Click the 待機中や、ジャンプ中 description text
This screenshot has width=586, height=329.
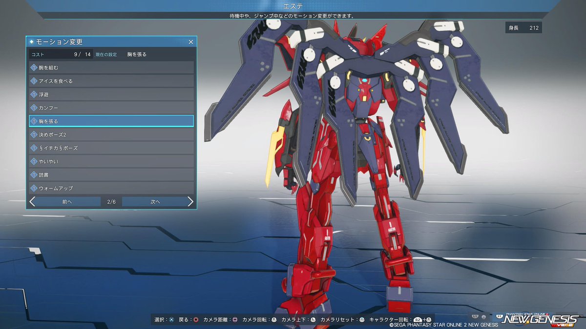[292, 16]
